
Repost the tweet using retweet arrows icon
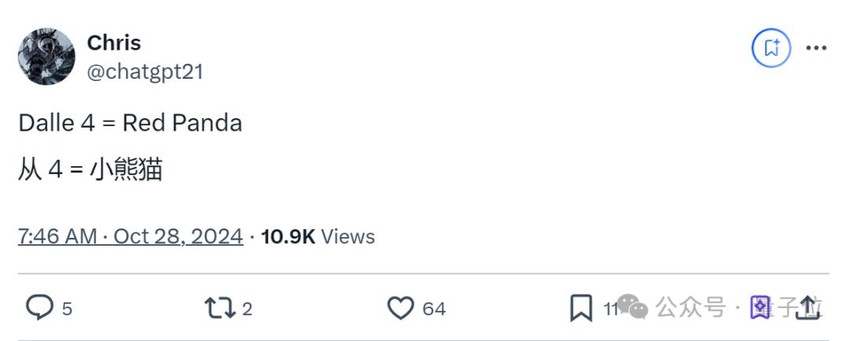pyautogui.click(x=220, y=308)
